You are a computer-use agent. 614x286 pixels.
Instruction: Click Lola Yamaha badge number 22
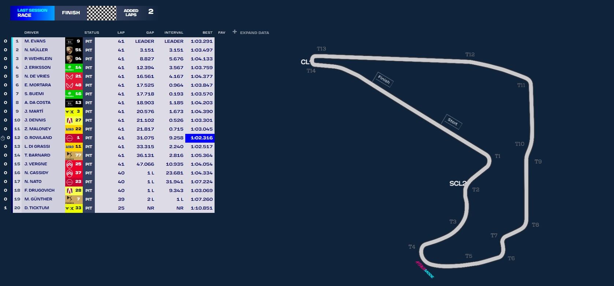[74, 129]
